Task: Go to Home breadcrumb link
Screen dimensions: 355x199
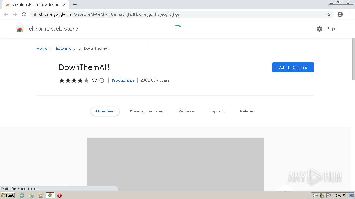Action: tap(42, 48)
